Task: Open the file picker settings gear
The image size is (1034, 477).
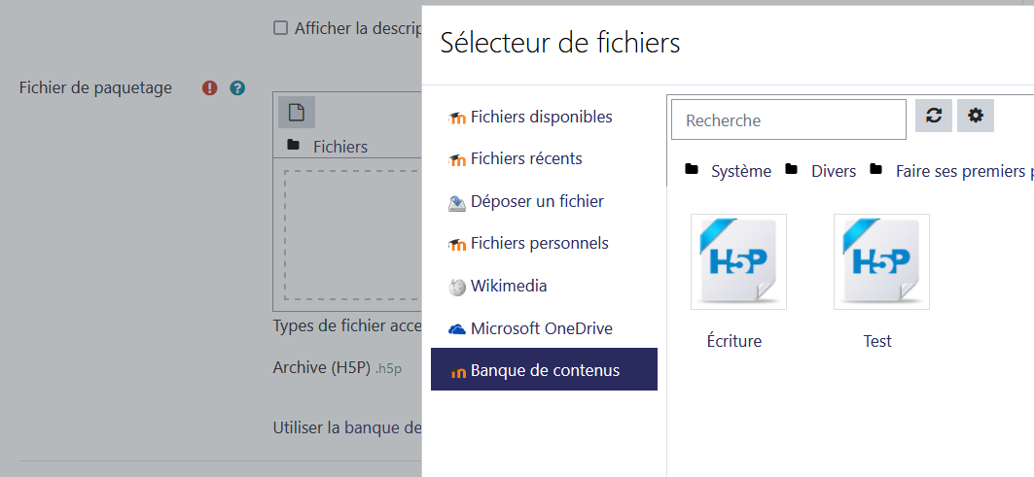Action: click(976, 116)
